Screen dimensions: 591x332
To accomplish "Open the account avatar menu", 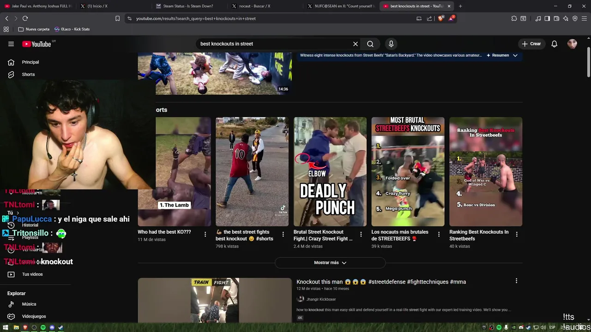I will pos(572,44).
